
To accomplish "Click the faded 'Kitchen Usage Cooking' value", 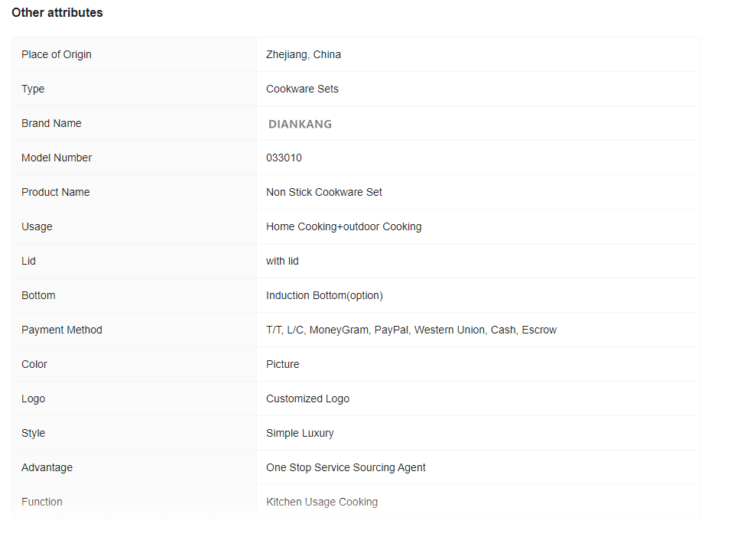I will (x=322, y=503).
